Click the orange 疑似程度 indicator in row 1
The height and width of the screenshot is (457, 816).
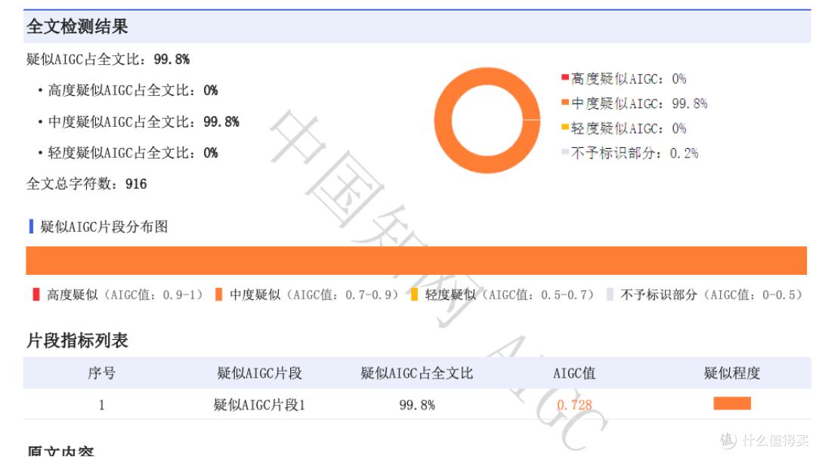(x=732, y=403)
